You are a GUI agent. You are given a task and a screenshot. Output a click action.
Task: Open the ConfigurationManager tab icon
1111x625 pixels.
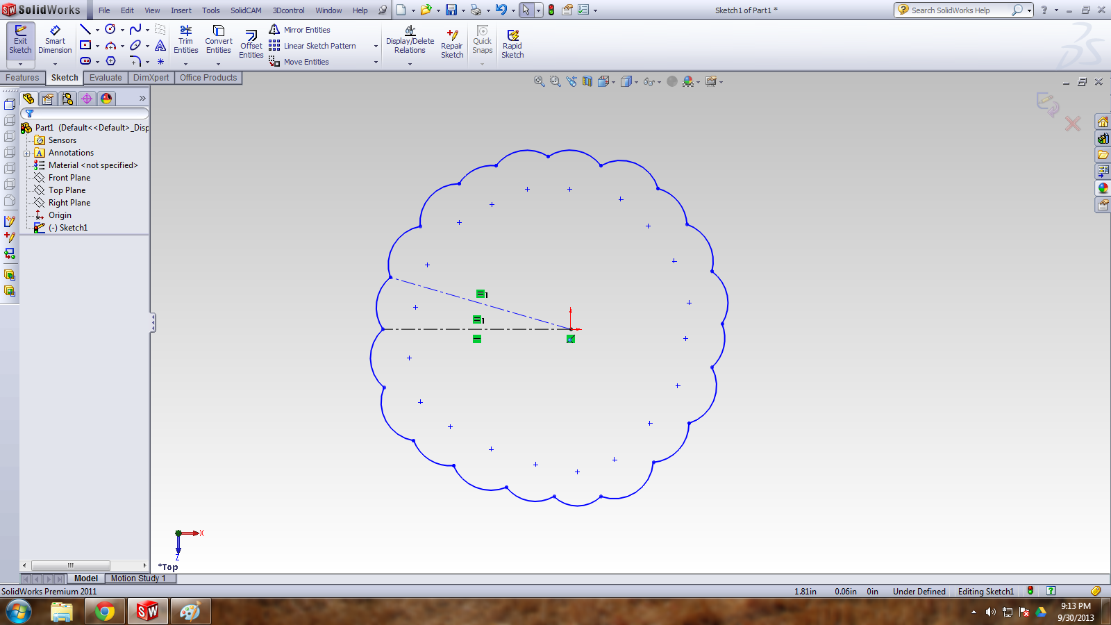tap(67, 99)
